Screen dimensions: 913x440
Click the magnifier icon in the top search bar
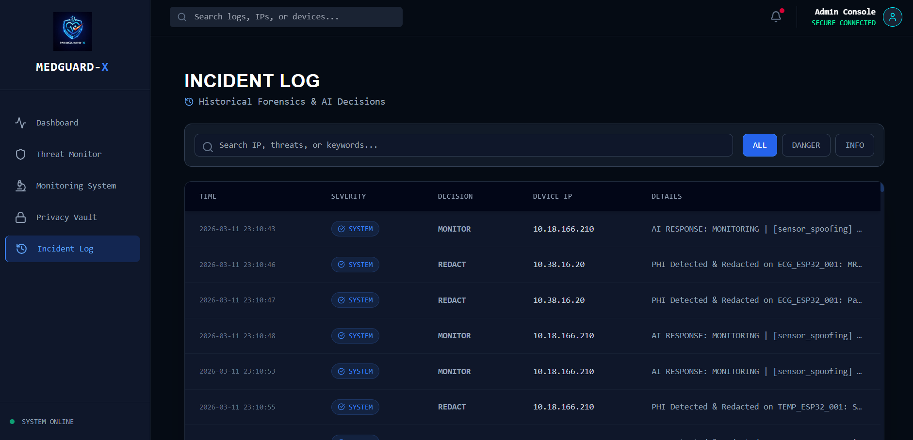(x=182, y=16)
